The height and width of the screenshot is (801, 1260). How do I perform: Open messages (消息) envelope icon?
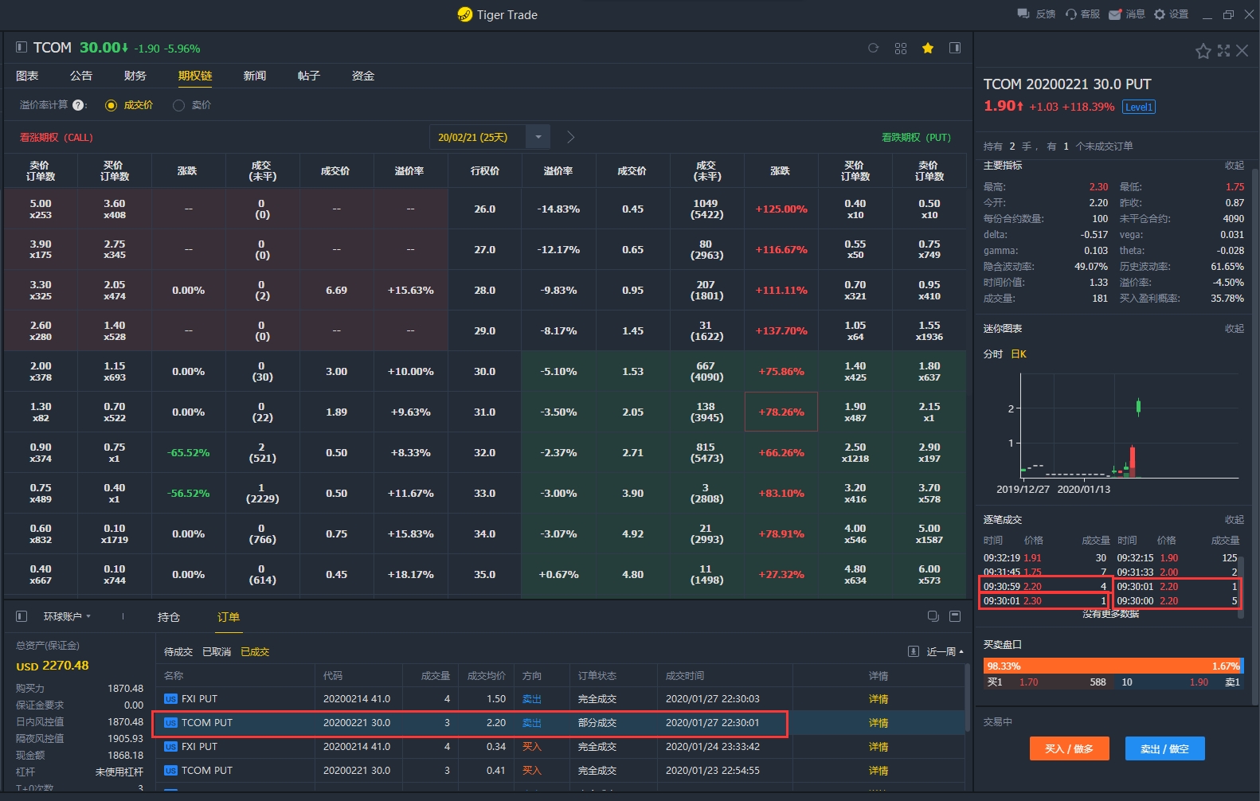1116,14
